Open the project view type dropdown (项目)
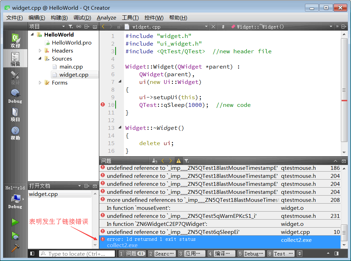Viewport: 351px width, 261px height. coord(47,26)
